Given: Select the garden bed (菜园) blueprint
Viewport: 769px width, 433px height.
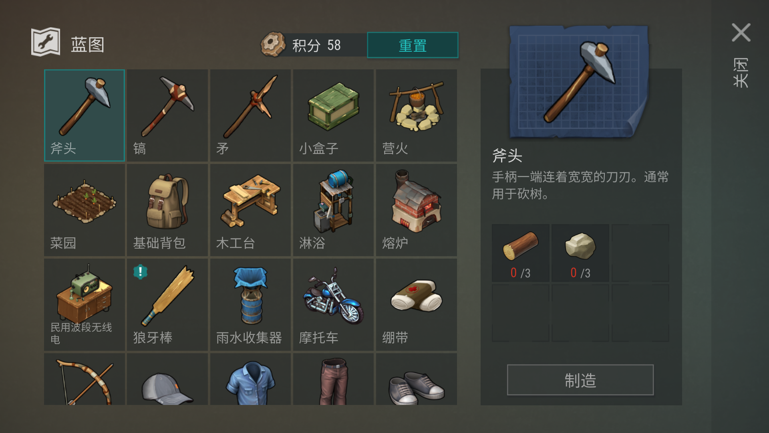Looking at the screenshot, I should point(85,210).
